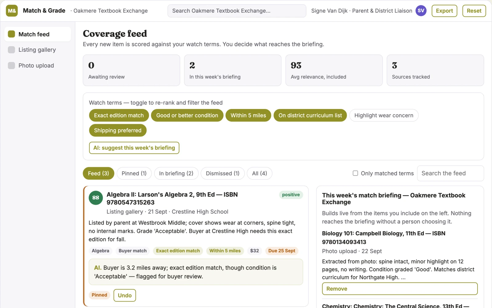
Task: Click the Match feed sidebar icon
Action: (11, 34)
